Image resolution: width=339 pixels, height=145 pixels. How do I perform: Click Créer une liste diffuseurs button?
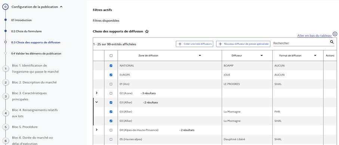(195, 44)
